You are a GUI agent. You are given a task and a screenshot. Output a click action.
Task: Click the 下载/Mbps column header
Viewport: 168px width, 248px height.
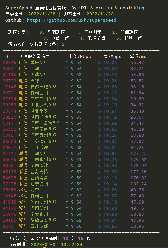(x=110, y=57)
